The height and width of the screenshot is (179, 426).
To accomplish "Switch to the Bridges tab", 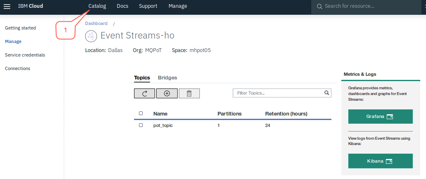I will (167, 78).
